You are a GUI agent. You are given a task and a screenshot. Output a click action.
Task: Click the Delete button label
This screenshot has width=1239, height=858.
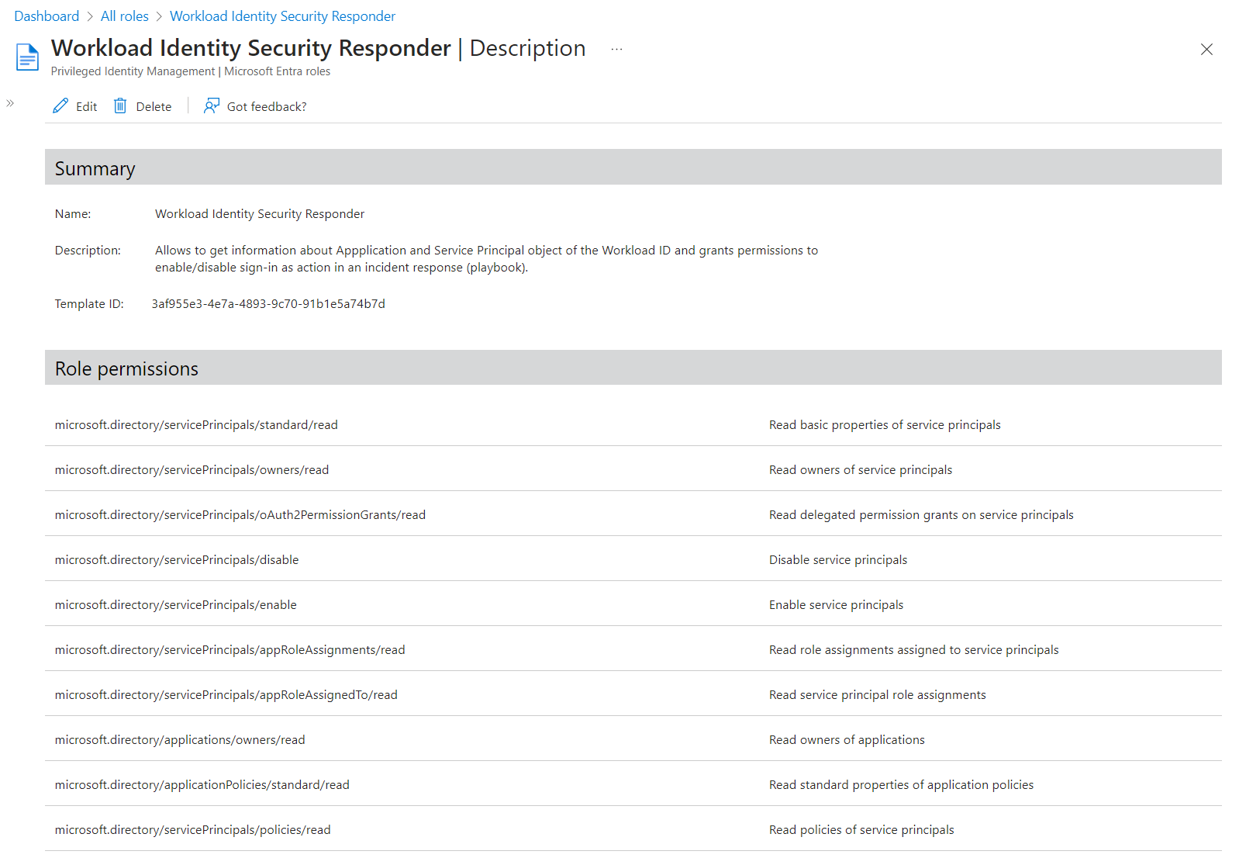pos(154,107)
